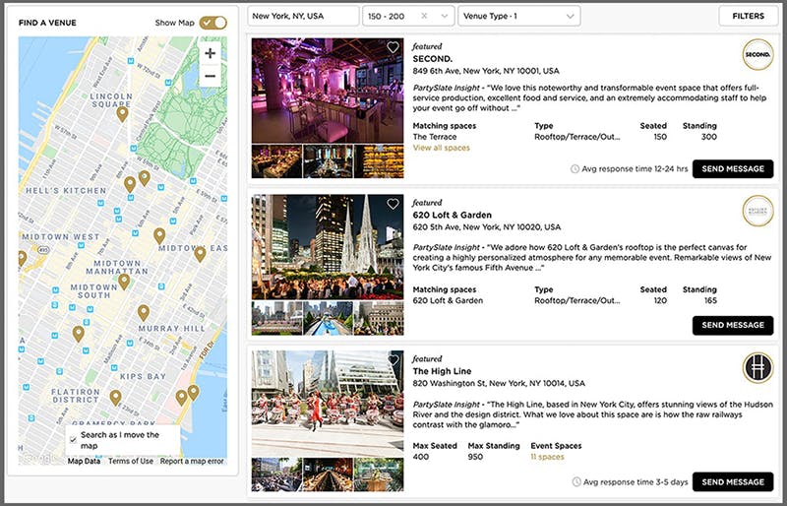Open the 11 spaces link for High Line
Screen dimensions: 787x506
547,457
